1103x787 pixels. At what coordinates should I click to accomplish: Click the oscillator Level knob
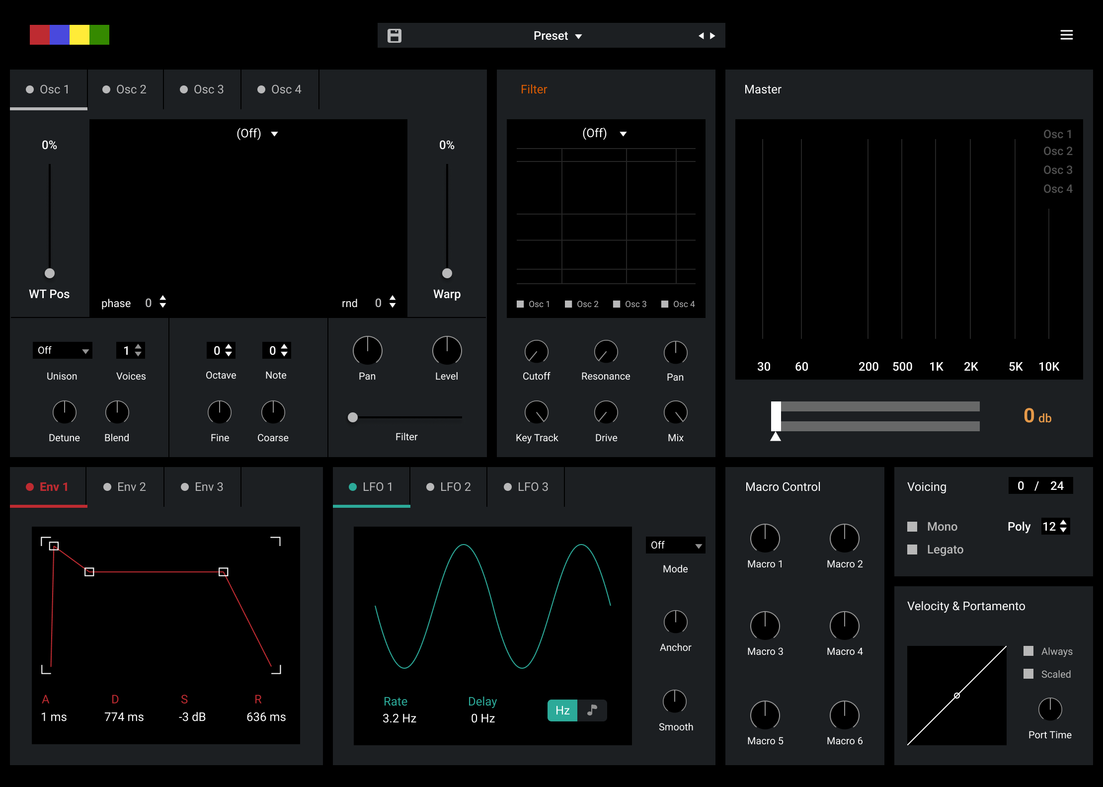(447, 351)
